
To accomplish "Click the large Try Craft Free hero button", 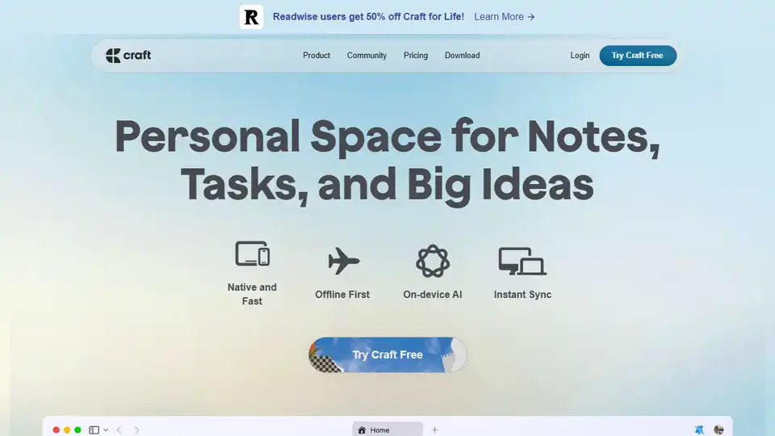I will coord(387,354).
